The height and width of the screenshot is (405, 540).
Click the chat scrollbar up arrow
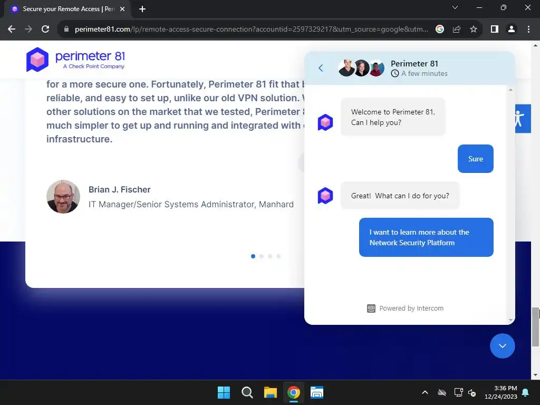coord(510,90)
